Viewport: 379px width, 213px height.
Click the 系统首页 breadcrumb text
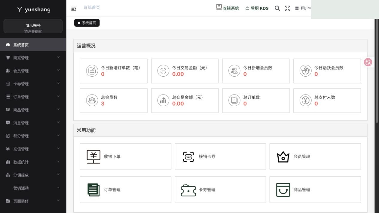coord(92,7)
